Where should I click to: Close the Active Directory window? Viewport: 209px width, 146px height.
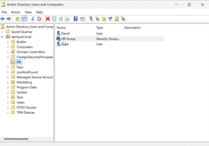pyautogui.click(x=203, y=5)
